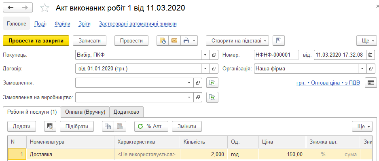Click the Підібрати button
Image resolution: width=379 pixels, height=161 pixels.
point(77,126)
